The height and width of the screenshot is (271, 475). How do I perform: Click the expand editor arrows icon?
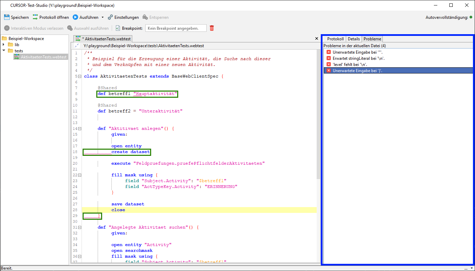click(77, 45)
